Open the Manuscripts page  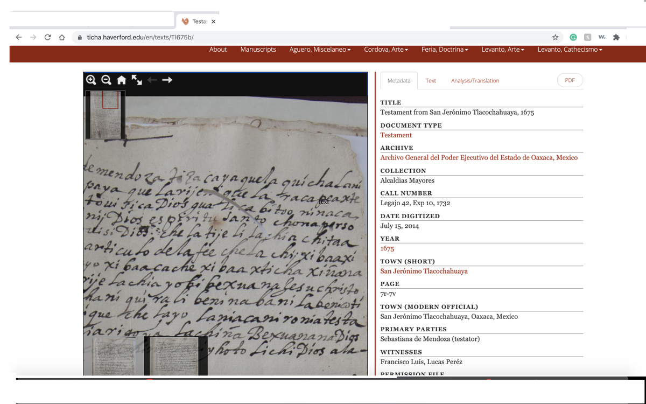click(x=258, y=50)
